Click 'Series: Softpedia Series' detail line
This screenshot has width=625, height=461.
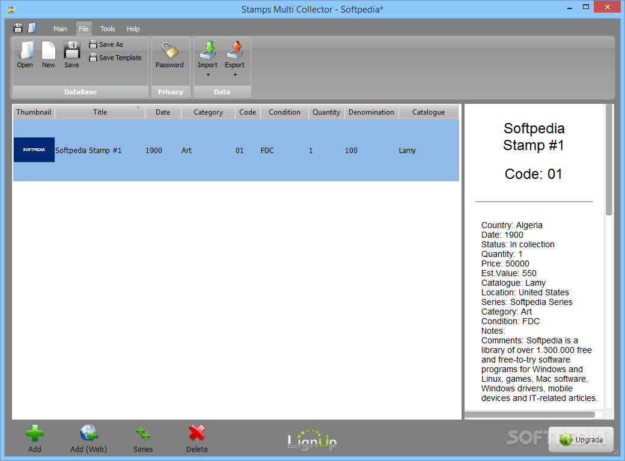pyautogui.click(x=527, y=302)
